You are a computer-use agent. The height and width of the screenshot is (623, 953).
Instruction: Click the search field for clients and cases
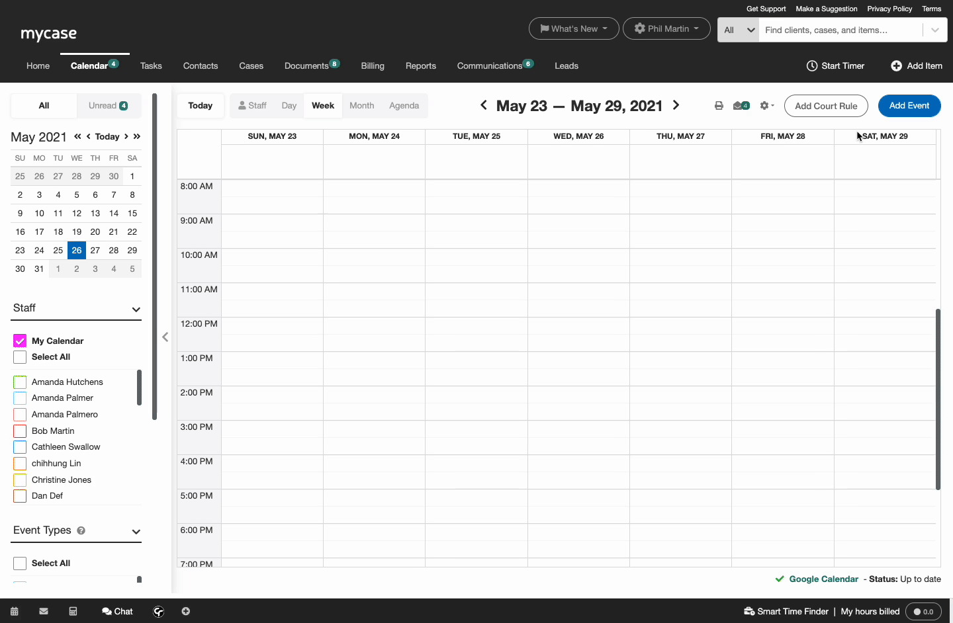coord(839,30)
